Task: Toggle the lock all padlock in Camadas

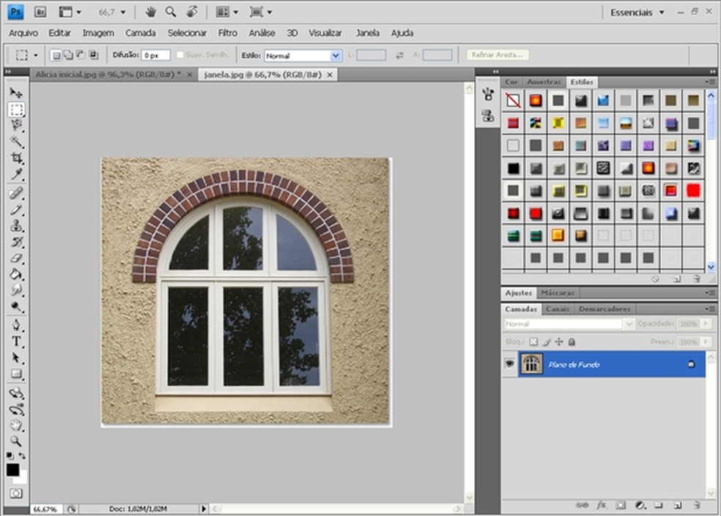Action: point(572,342)
